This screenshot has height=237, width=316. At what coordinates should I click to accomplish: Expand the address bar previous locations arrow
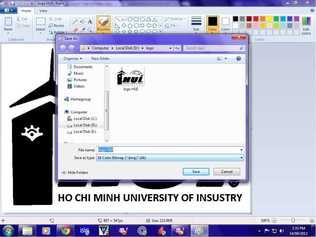pos(170,48)
